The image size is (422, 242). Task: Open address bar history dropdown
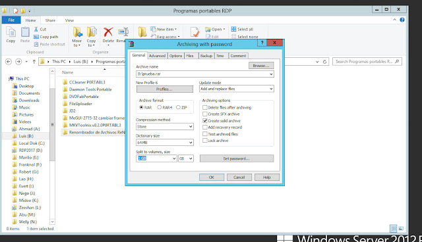pos(317,62)
